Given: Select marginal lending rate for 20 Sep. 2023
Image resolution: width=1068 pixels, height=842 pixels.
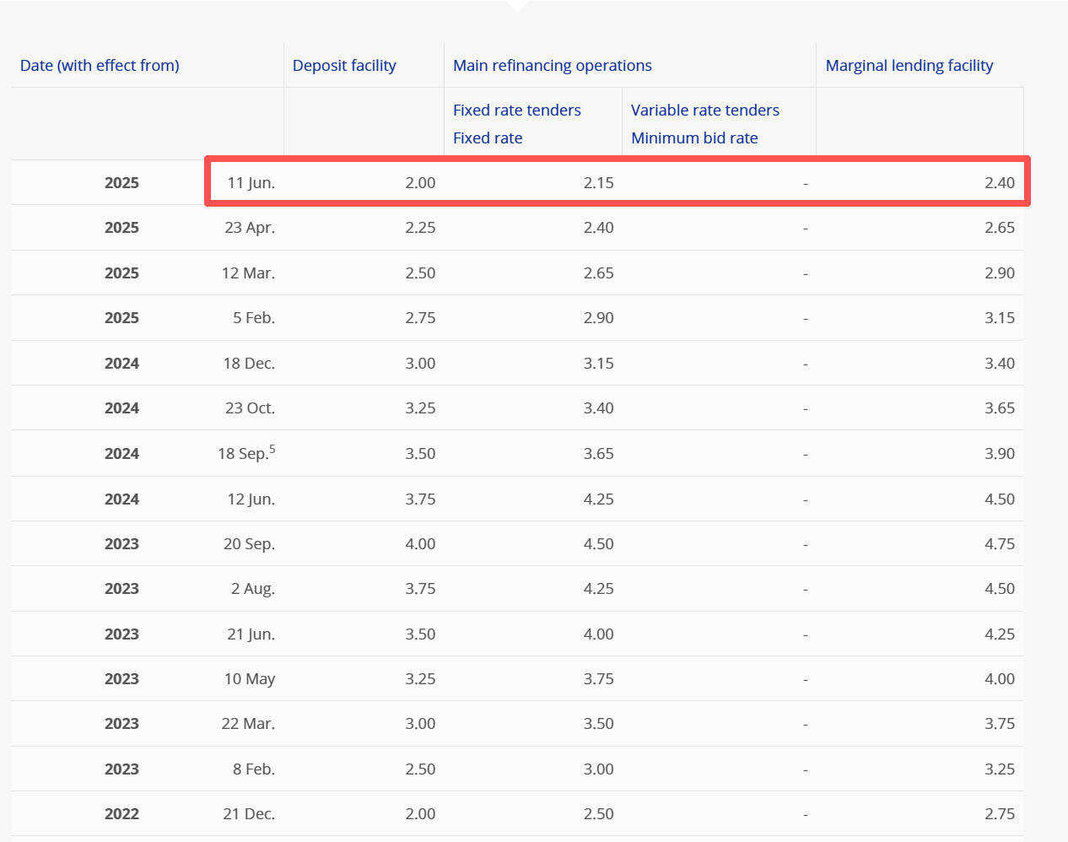Looking at the screenshot, I should click(x=999, y=544).
